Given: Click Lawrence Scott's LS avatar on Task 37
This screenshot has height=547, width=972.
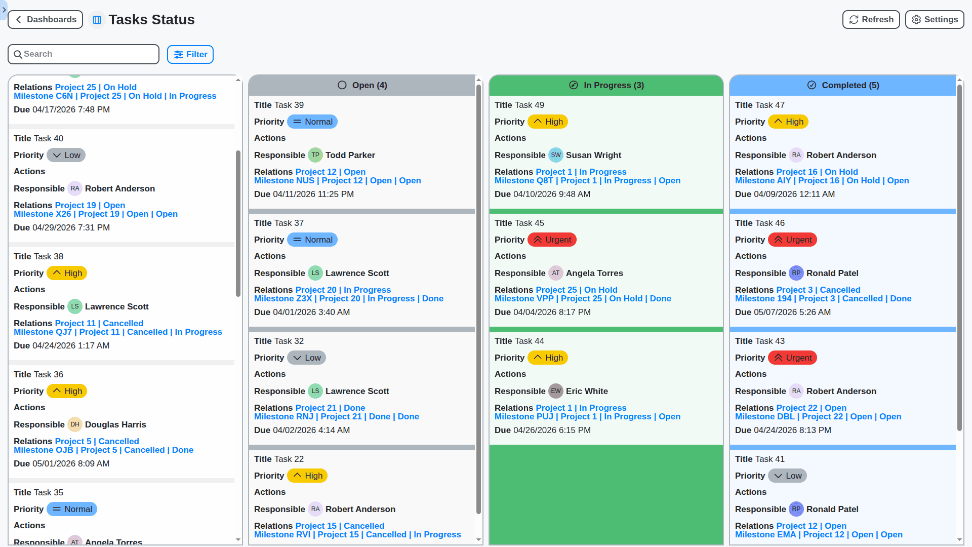Looking at the screenshot, I should coord(315,273).
